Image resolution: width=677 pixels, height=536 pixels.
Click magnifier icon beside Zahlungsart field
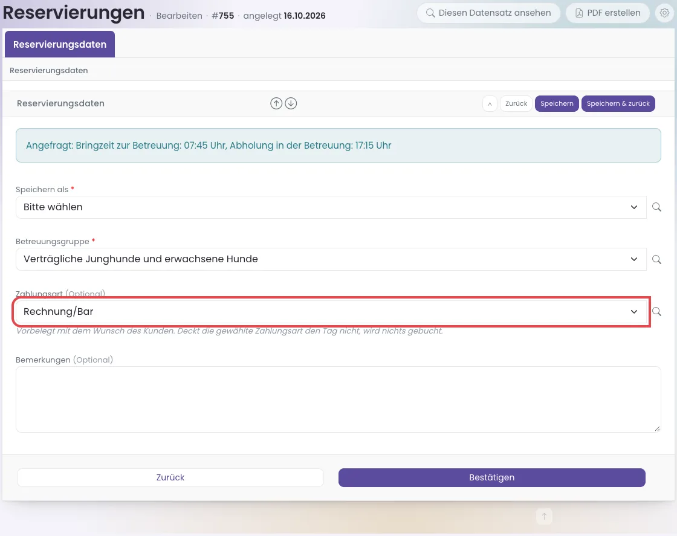[x=656, y=312]
